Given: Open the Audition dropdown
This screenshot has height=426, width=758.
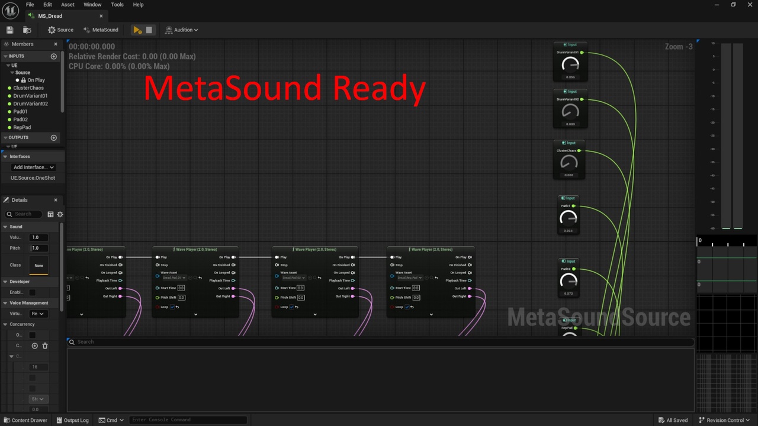Looking at the screenshot, I should coord(182,30).
